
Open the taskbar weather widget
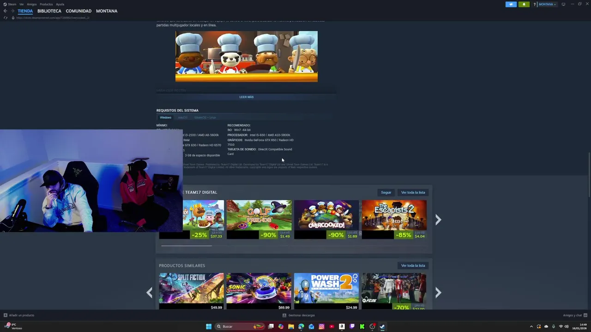tap(14, 326)
